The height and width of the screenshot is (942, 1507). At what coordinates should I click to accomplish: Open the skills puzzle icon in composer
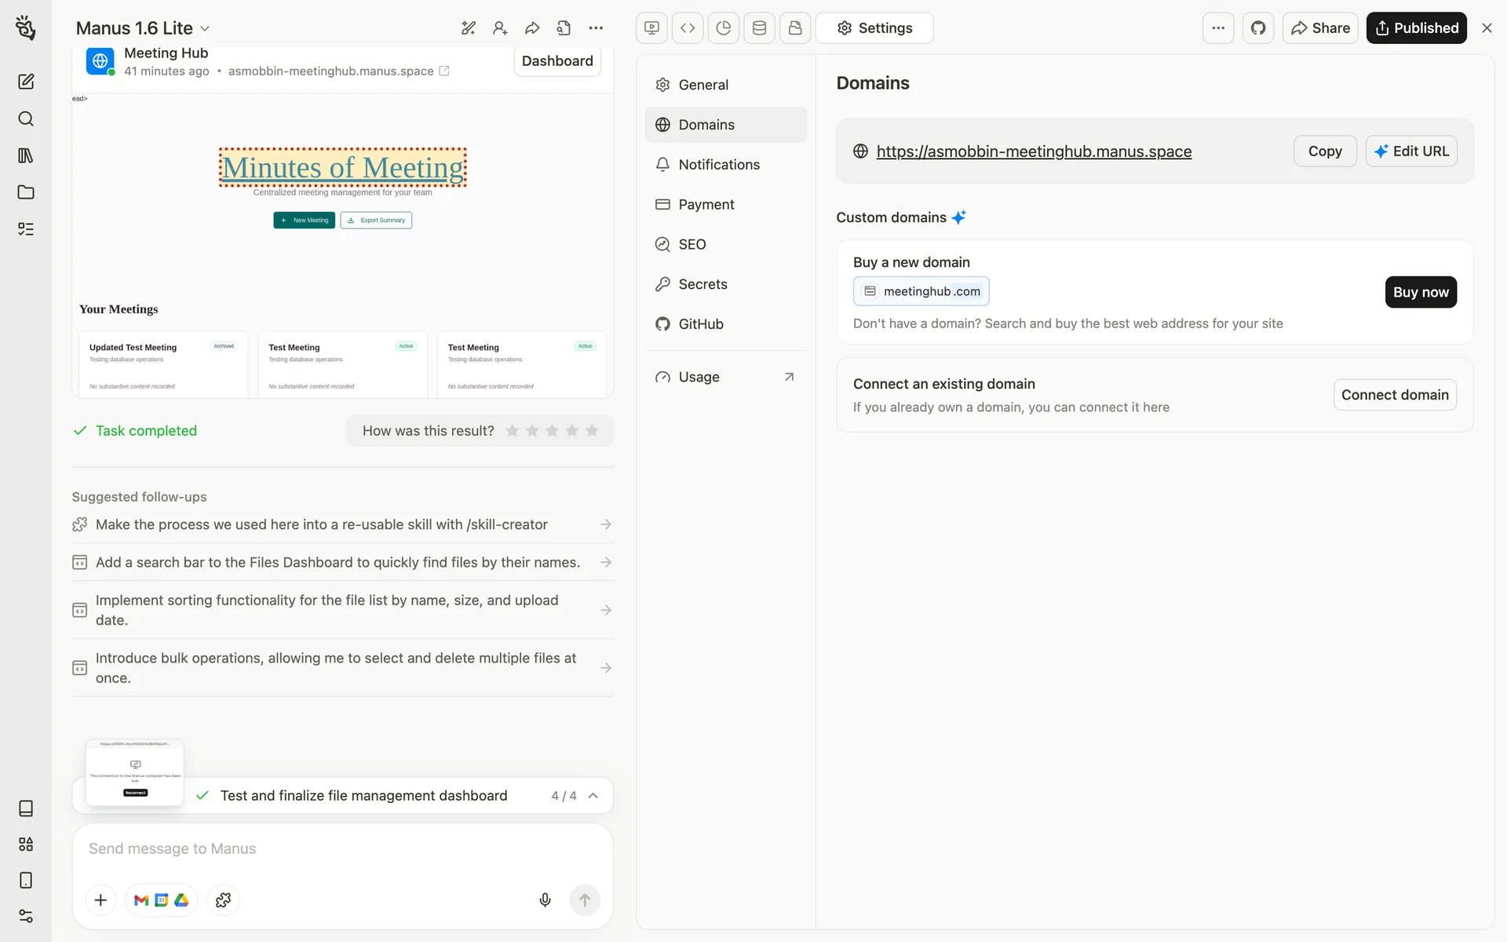coord(223,900)
